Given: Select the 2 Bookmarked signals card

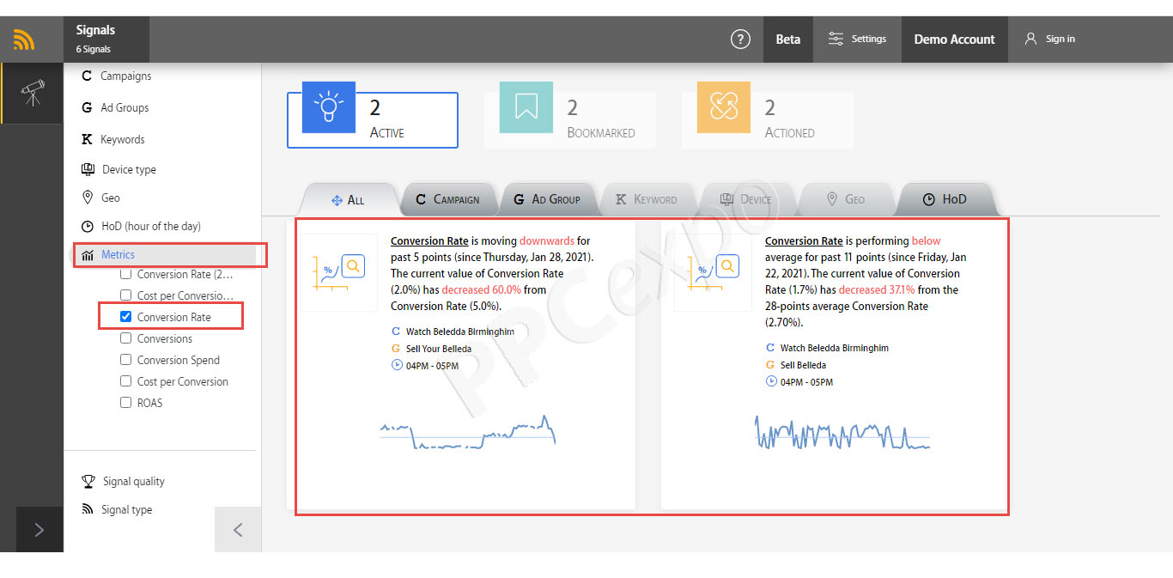Looking at the screenshot, I should [x=570, y=120].
